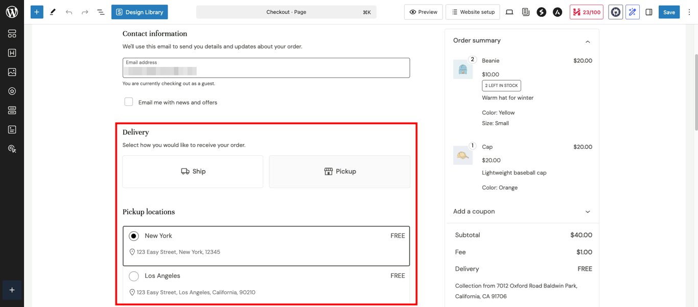Open the editing tools pencil dropdown
The width and height of the screenshot is (698, 307).
pyautogui.click(x=53, y=12)
